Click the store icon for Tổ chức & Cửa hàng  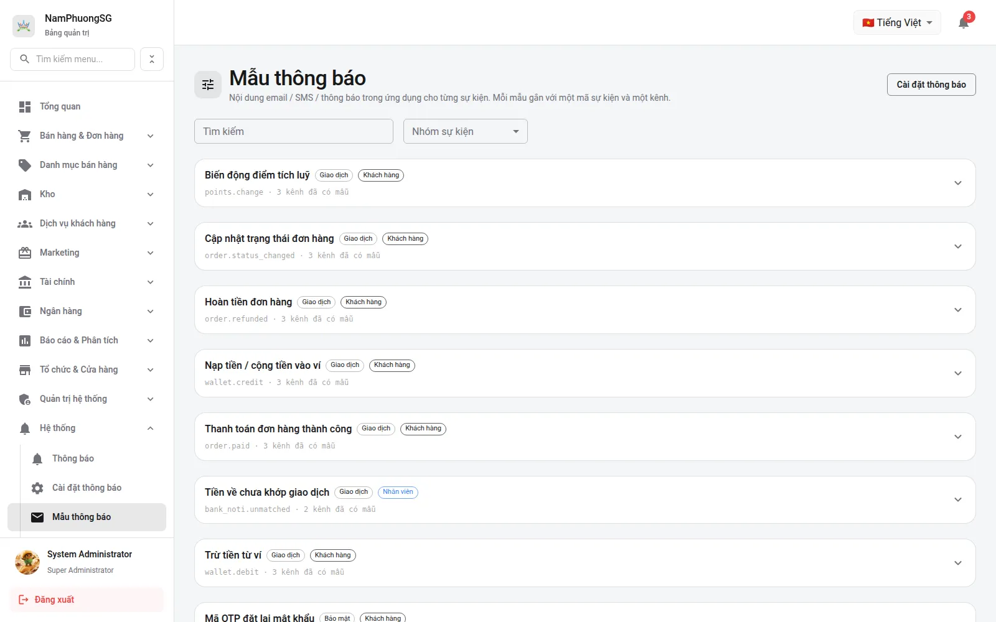click(25, 370)
